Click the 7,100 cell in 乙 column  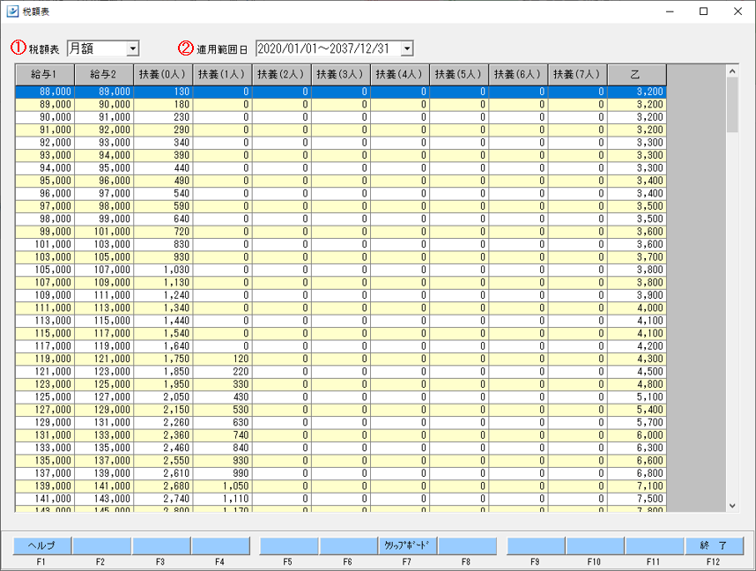(637, 486)
